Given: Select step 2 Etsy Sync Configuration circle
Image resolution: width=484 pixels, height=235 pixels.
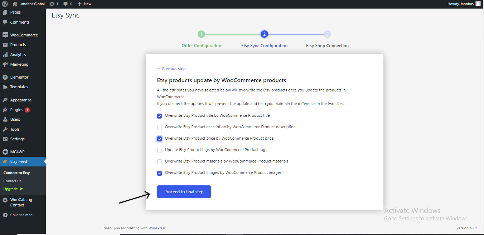Looking at the screenshot, I should tap(264, 34).
